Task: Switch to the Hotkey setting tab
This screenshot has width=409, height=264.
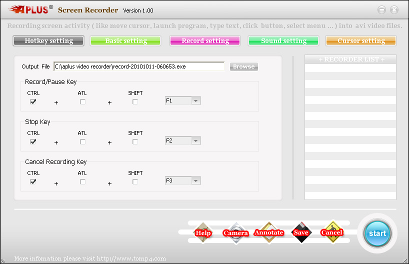Action: pos(48,41)
